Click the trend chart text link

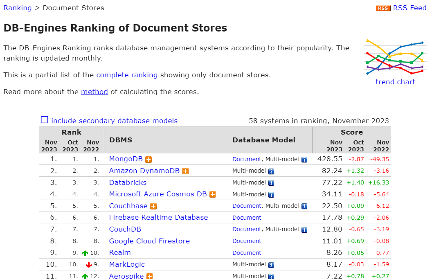[x=395, y=82]
